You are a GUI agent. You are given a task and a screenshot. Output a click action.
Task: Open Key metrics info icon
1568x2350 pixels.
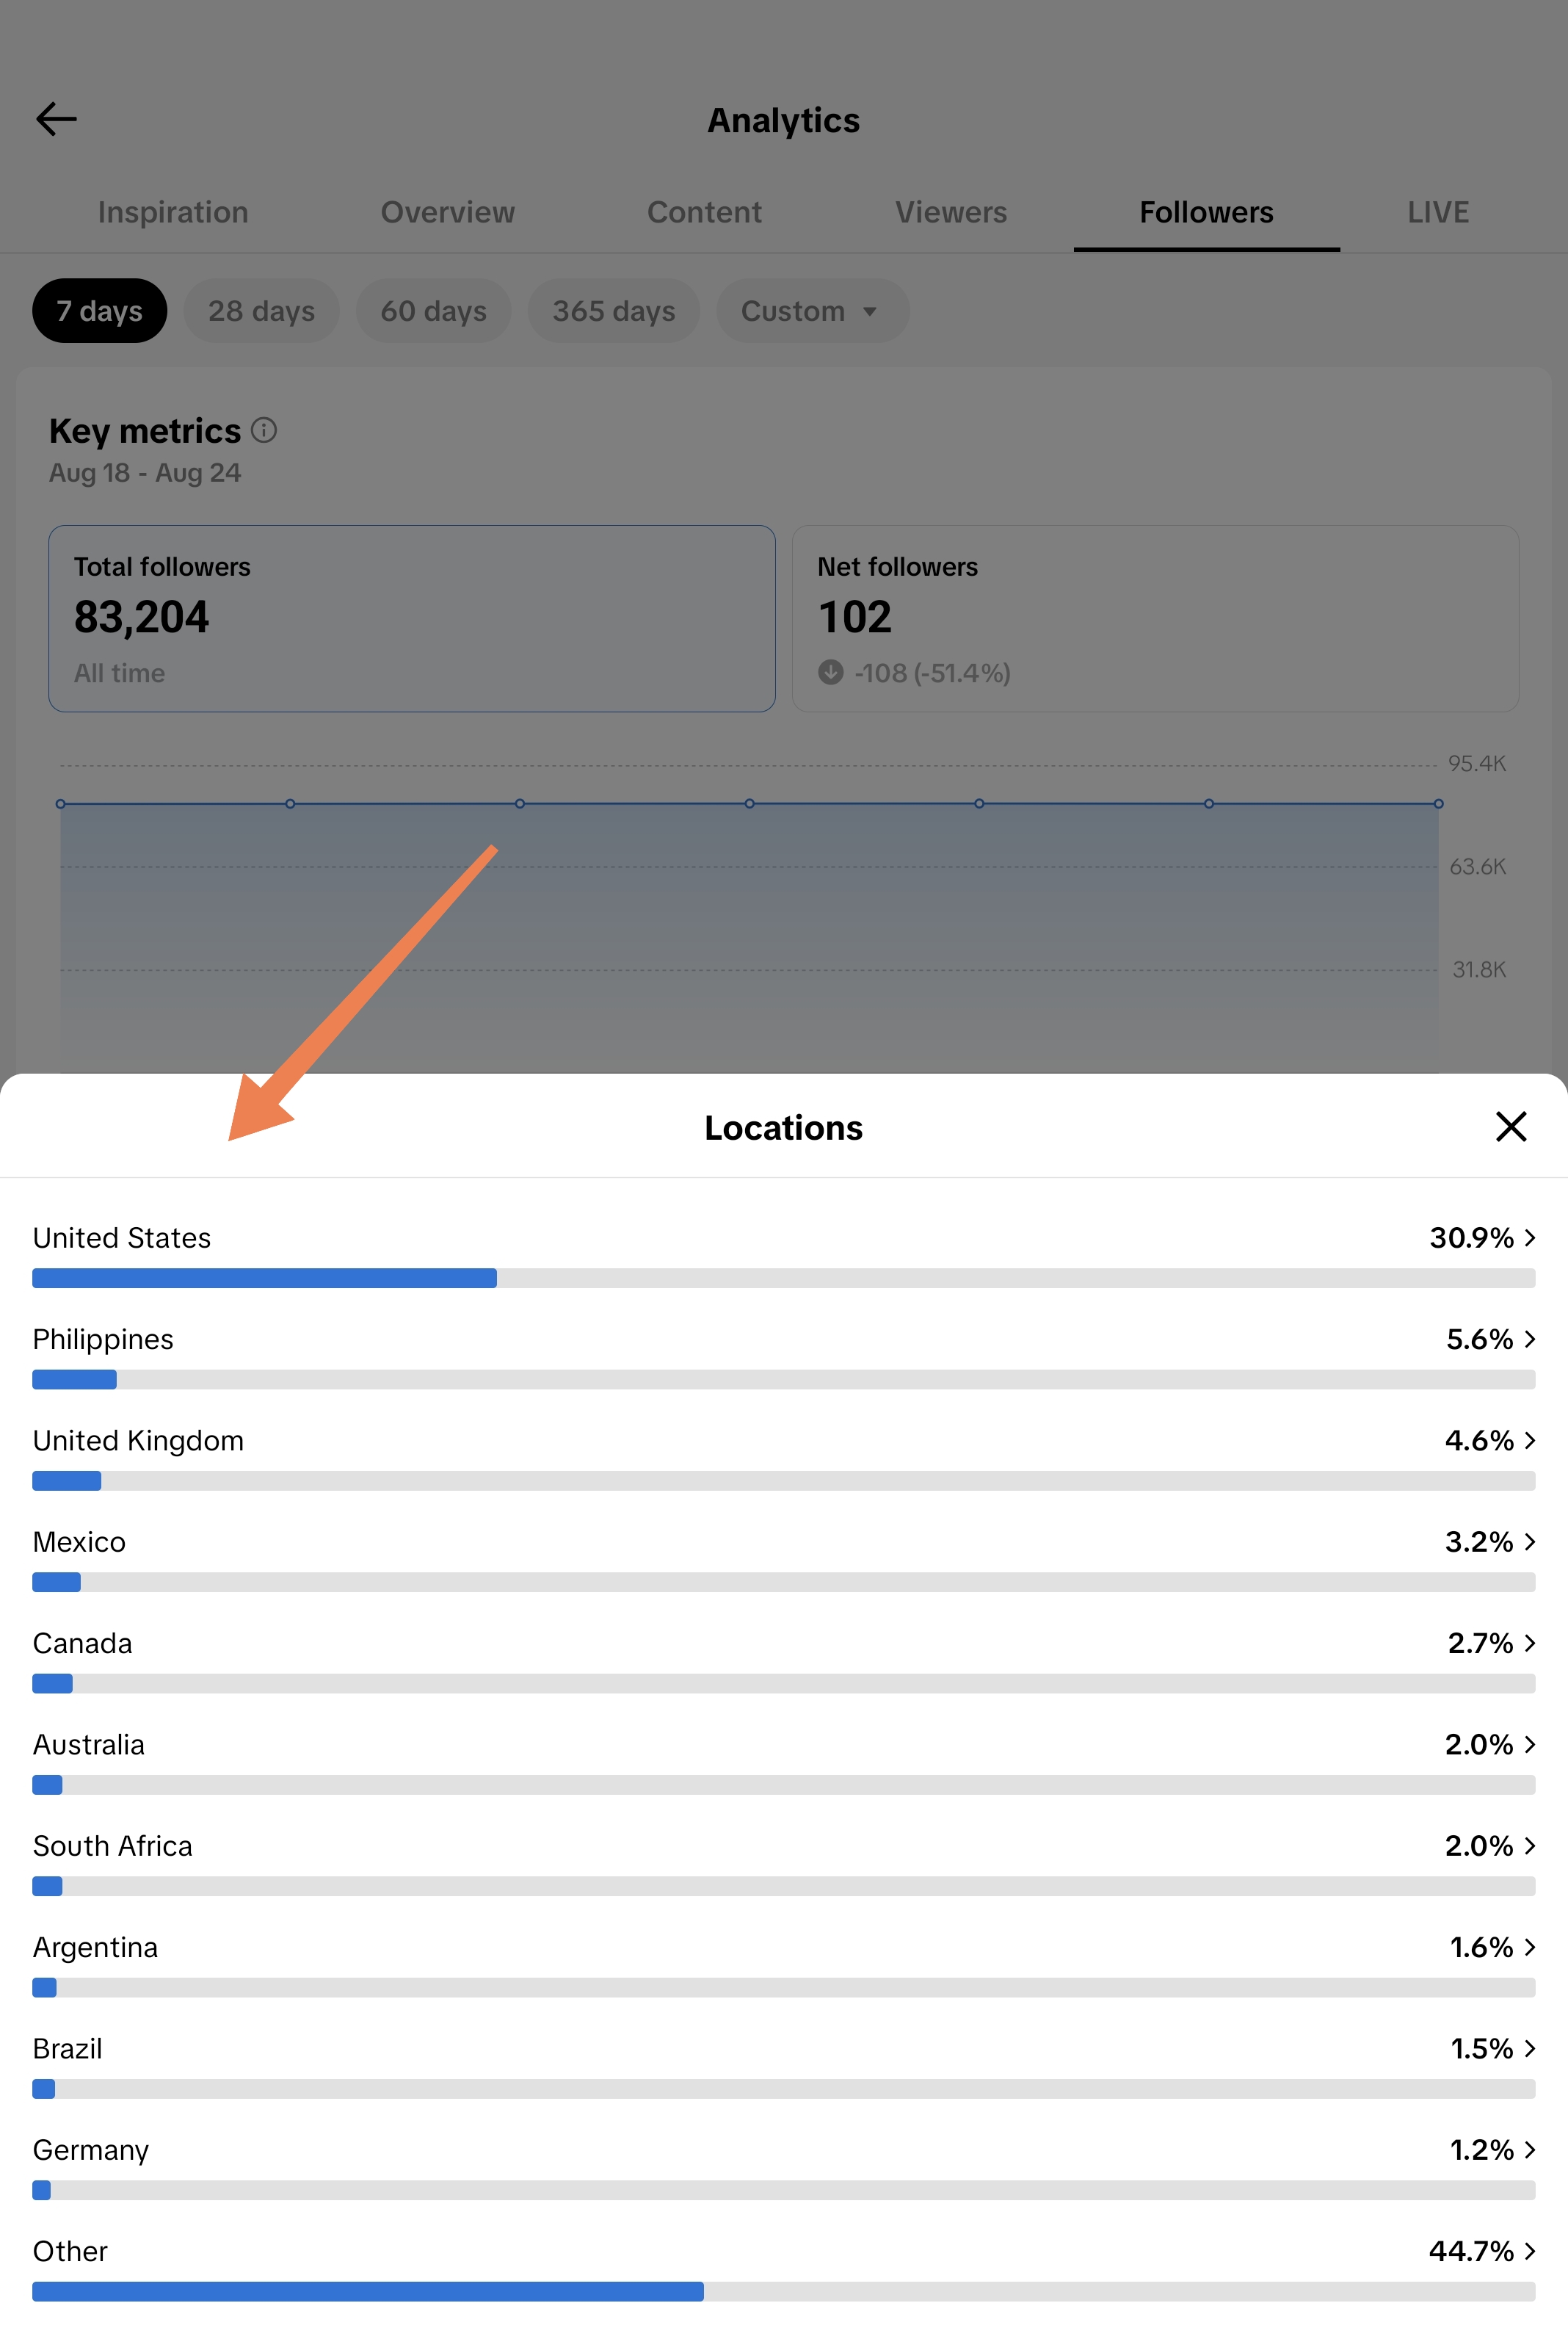(x=264, y=430)
